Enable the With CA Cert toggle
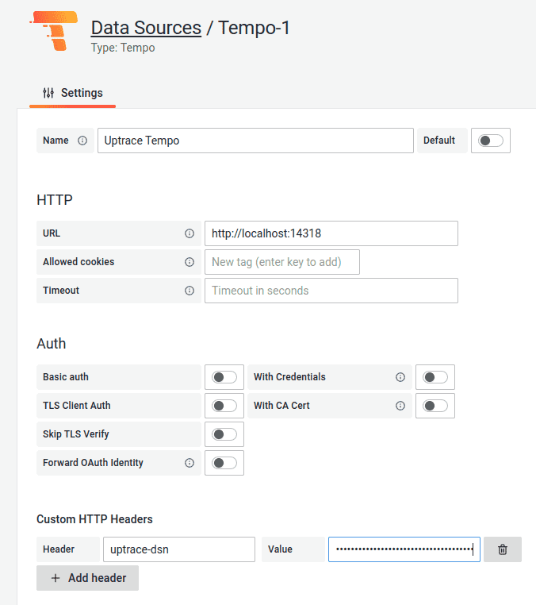The height and width of the screenshot is (605, 536). click(x=435, y=406)
